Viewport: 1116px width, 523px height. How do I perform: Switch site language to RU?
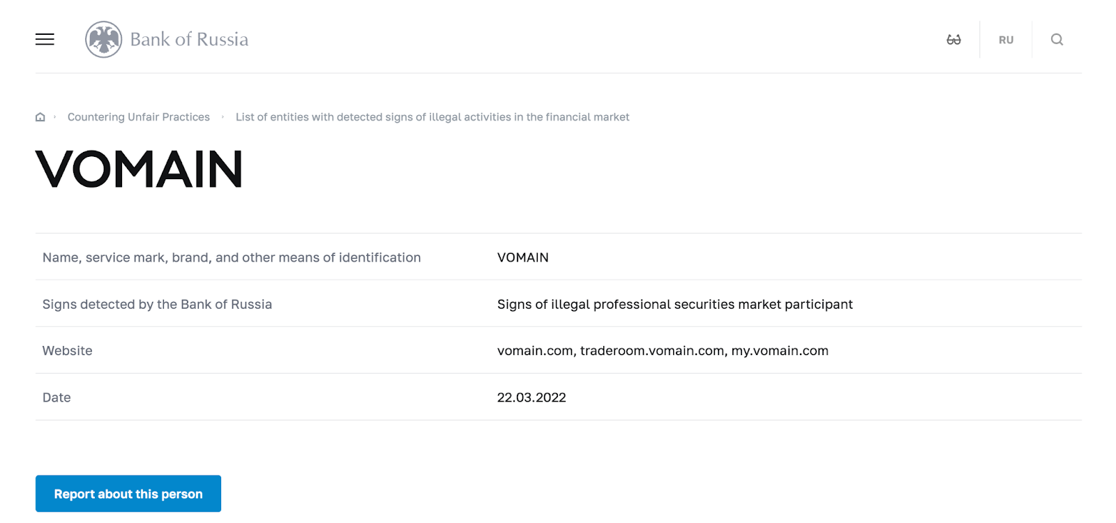click(1006, 40)
